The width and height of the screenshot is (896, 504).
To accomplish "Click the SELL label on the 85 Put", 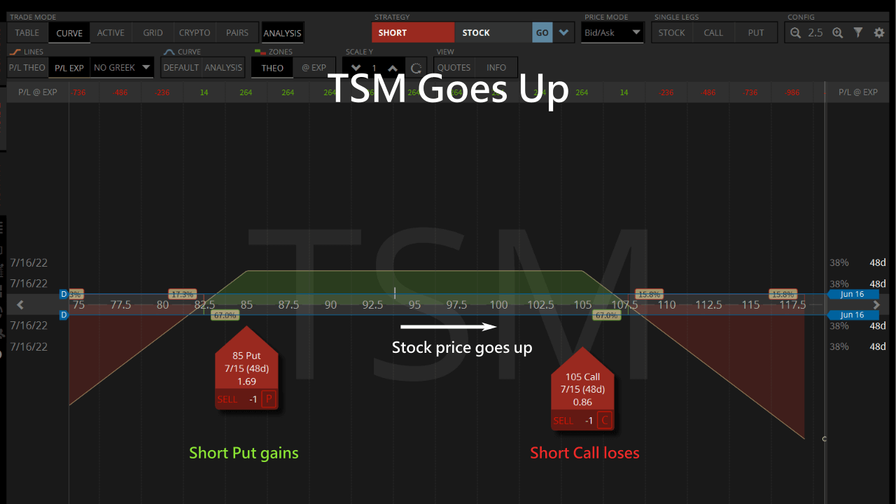I will point(227,399).
